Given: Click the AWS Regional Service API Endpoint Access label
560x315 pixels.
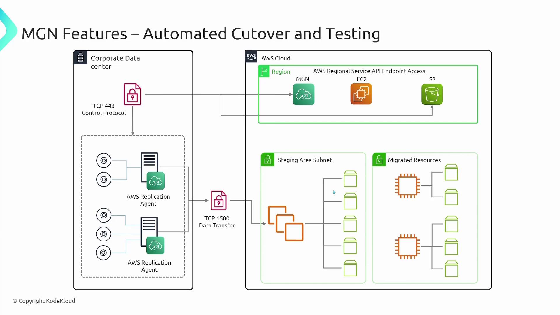Looking at the screenshot, I should 369,71.
